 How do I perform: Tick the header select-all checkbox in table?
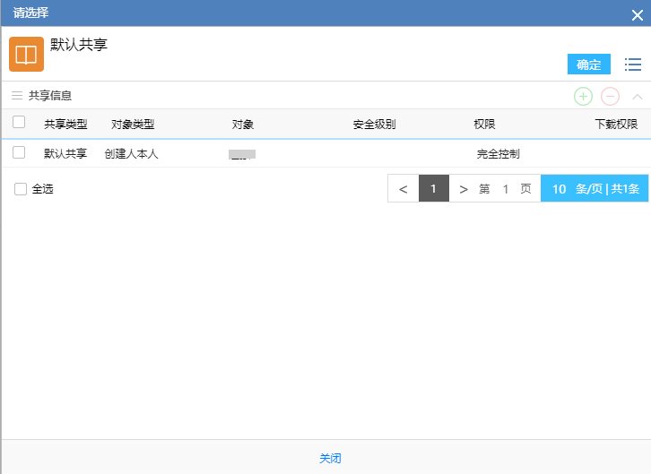[x=19, y=123]
